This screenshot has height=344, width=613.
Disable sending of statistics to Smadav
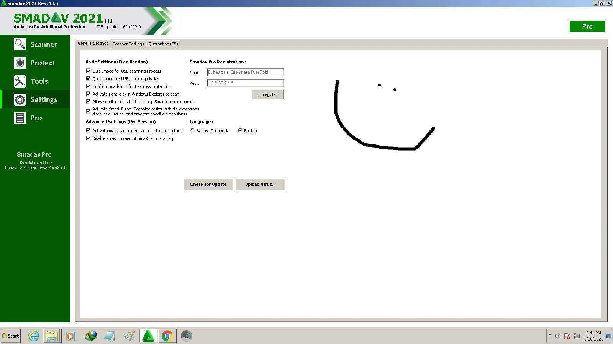(88, 101)
